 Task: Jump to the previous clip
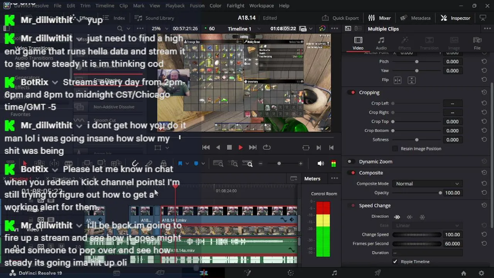click(206, 147)
